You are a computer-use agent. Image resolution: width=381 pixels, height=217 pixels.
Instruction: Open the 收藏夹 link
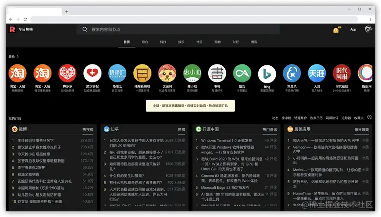pyautogui.click(x=359, y=118)
